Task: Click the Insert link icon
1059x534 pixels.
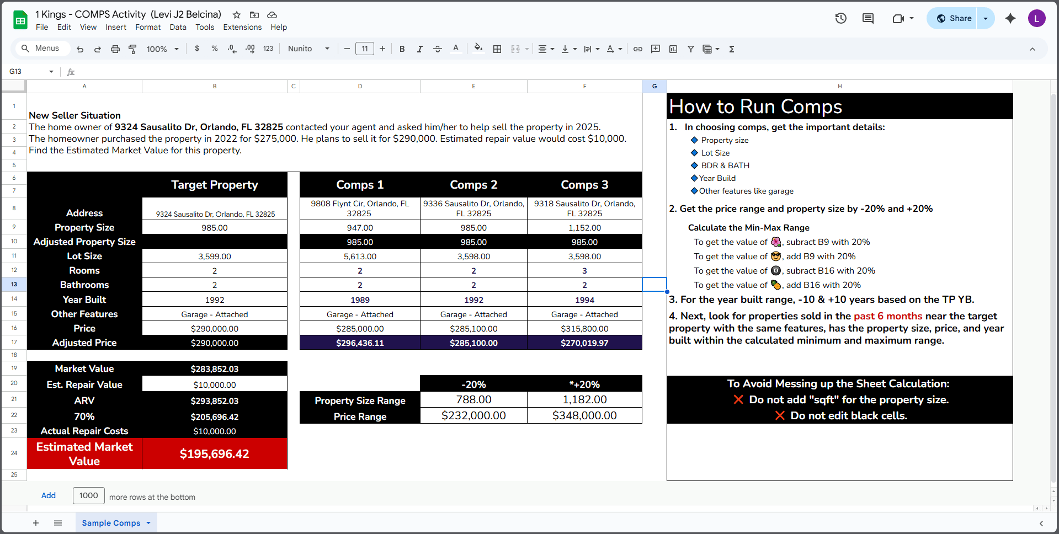Action: (638, 49)
